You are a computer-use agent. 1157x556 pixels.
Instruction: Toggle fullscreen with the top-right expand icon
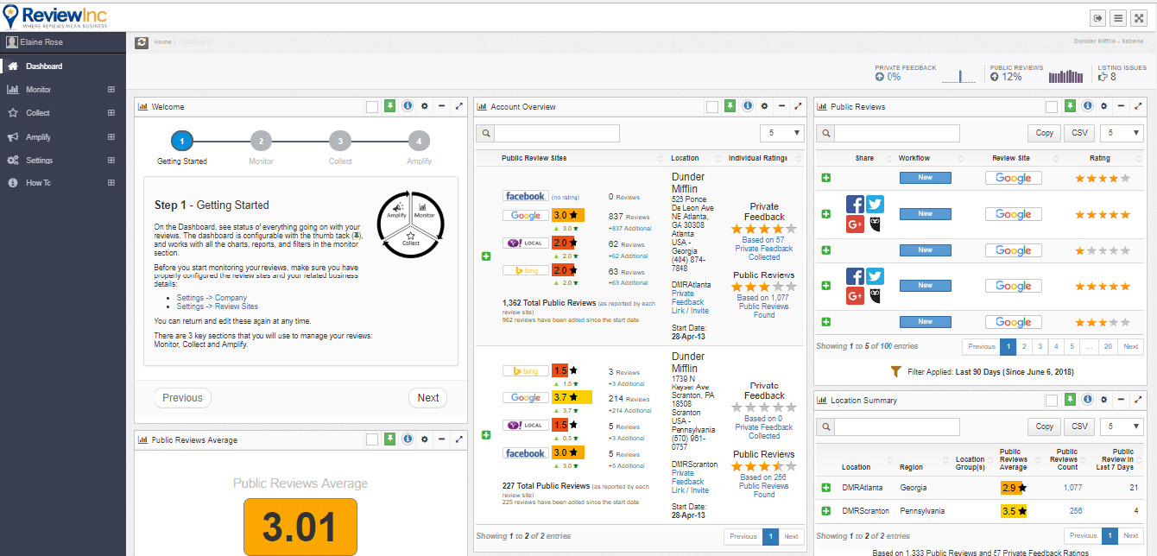[1139, 17]
